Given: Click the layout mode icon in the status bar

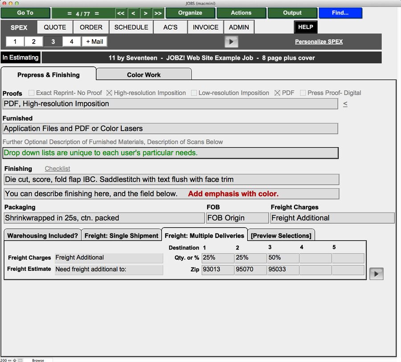Looking at the screenshot, I should [x=20, y=360].
